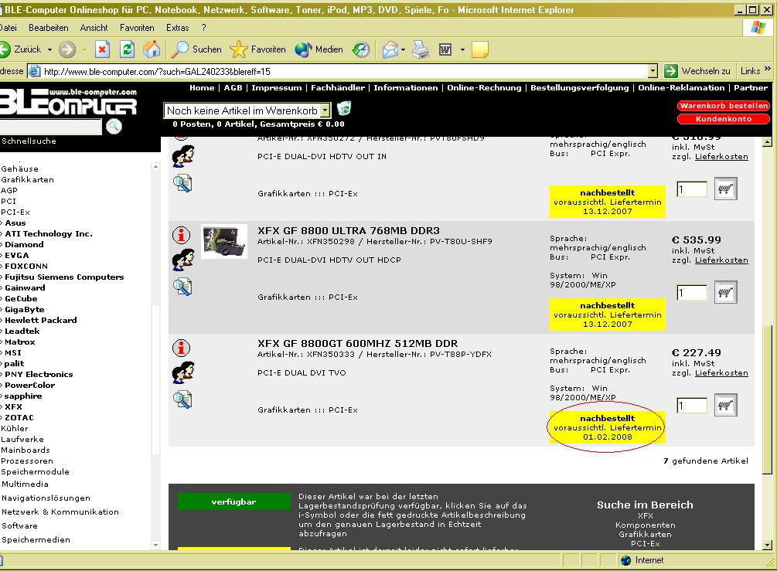Screen dimensions: 777x571
Task: Open the mail button dropdown arrow
Action: point(403,49)
